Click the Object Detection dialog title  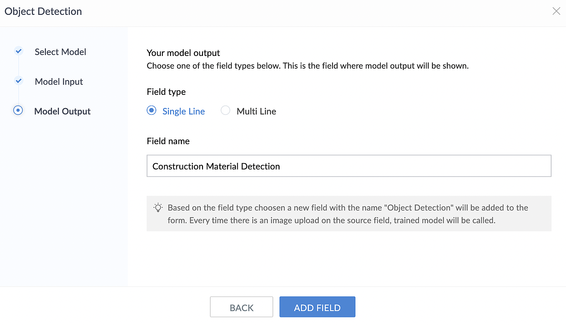43,11
